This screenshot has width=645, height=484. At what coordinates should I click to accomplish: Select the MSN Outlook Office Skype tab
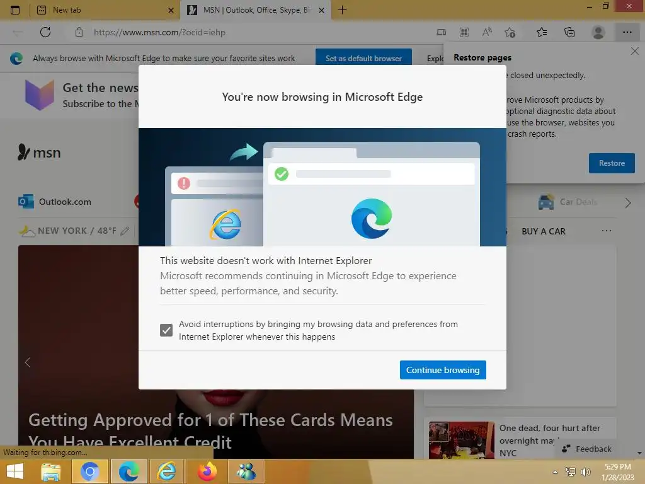(x=255, y=10)
